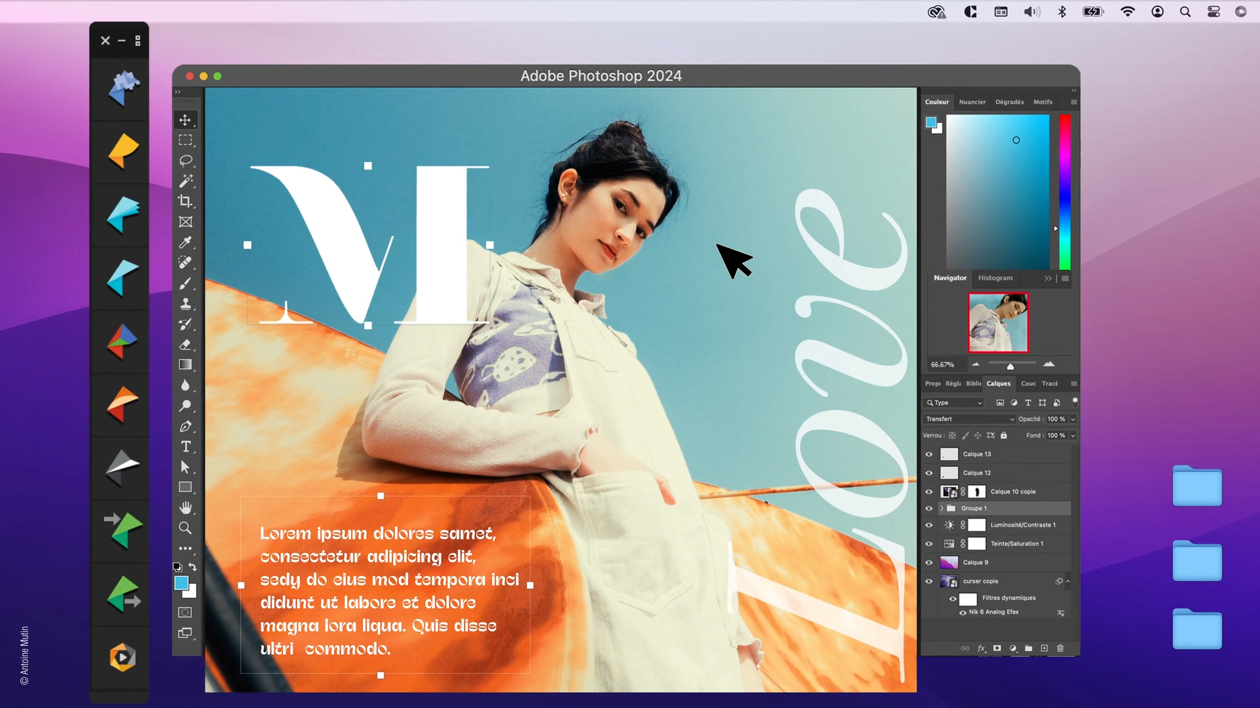Select the Clone Stamp tool
This screenshot has height=708, width=1260.
[185, 304]
